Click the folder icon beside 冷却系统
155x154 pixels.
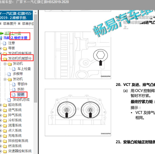(5, 121)
